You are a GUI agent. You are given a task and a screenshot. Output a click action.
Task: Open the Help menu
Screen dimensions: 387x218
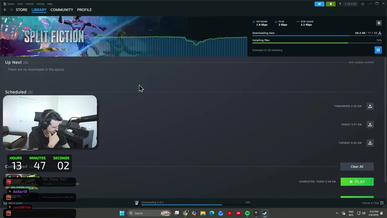point(50,4)
